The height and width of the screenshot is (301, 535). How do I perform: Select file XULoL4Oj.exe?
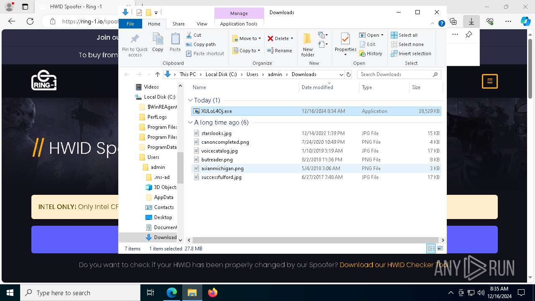(x=316, y=111)
